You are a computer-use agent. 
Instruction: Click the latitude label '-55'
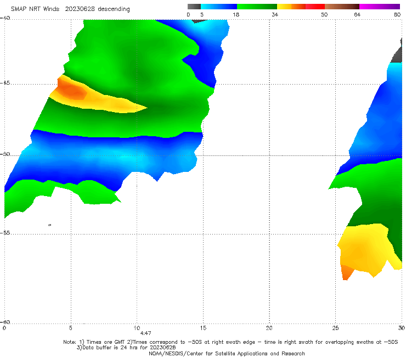(5, 233)
